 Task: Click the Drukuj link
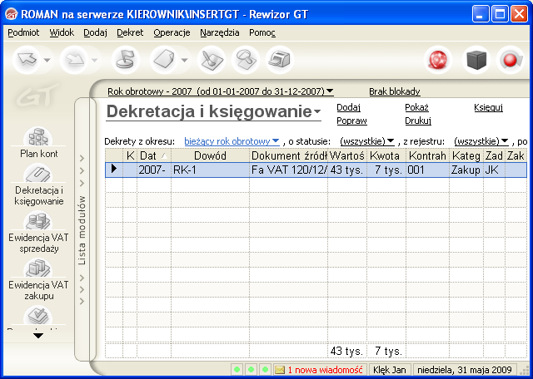418,121
